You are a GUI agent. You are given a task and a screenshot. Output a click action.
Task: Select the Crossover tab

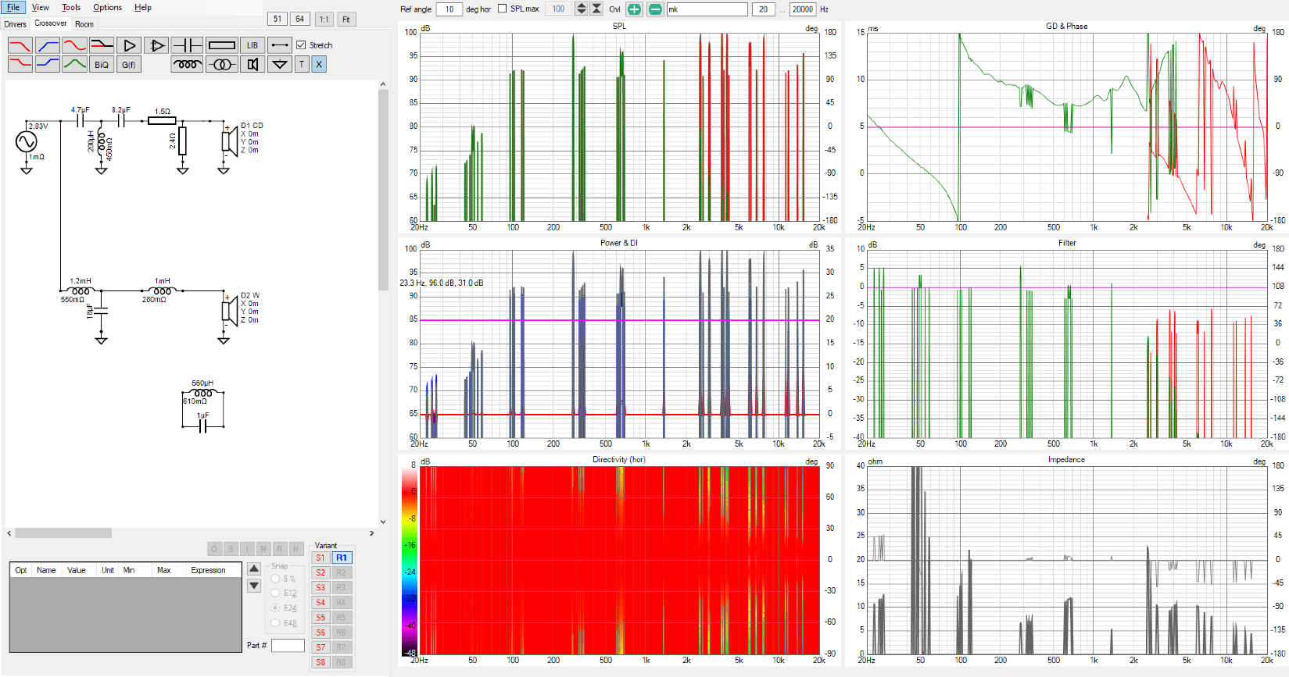pyautogui.click(x=51, y=23)
